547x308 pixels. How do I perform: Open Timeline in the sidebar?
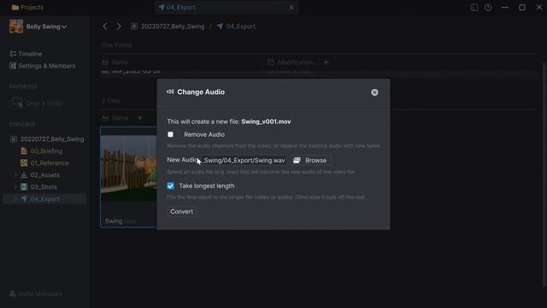pyautogui.click(x=30, y=54)
